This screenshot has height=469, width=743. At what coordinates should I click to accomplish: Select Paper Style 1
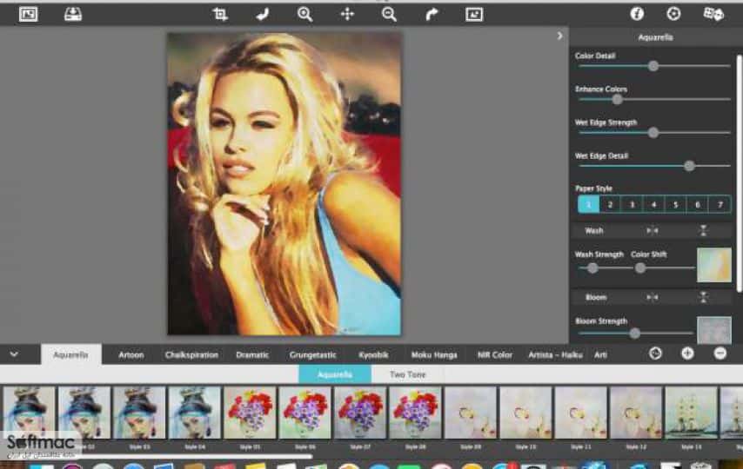[x=588, y=204]
